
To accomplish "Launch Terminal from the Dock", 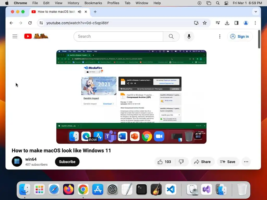I will click(142, 189).
